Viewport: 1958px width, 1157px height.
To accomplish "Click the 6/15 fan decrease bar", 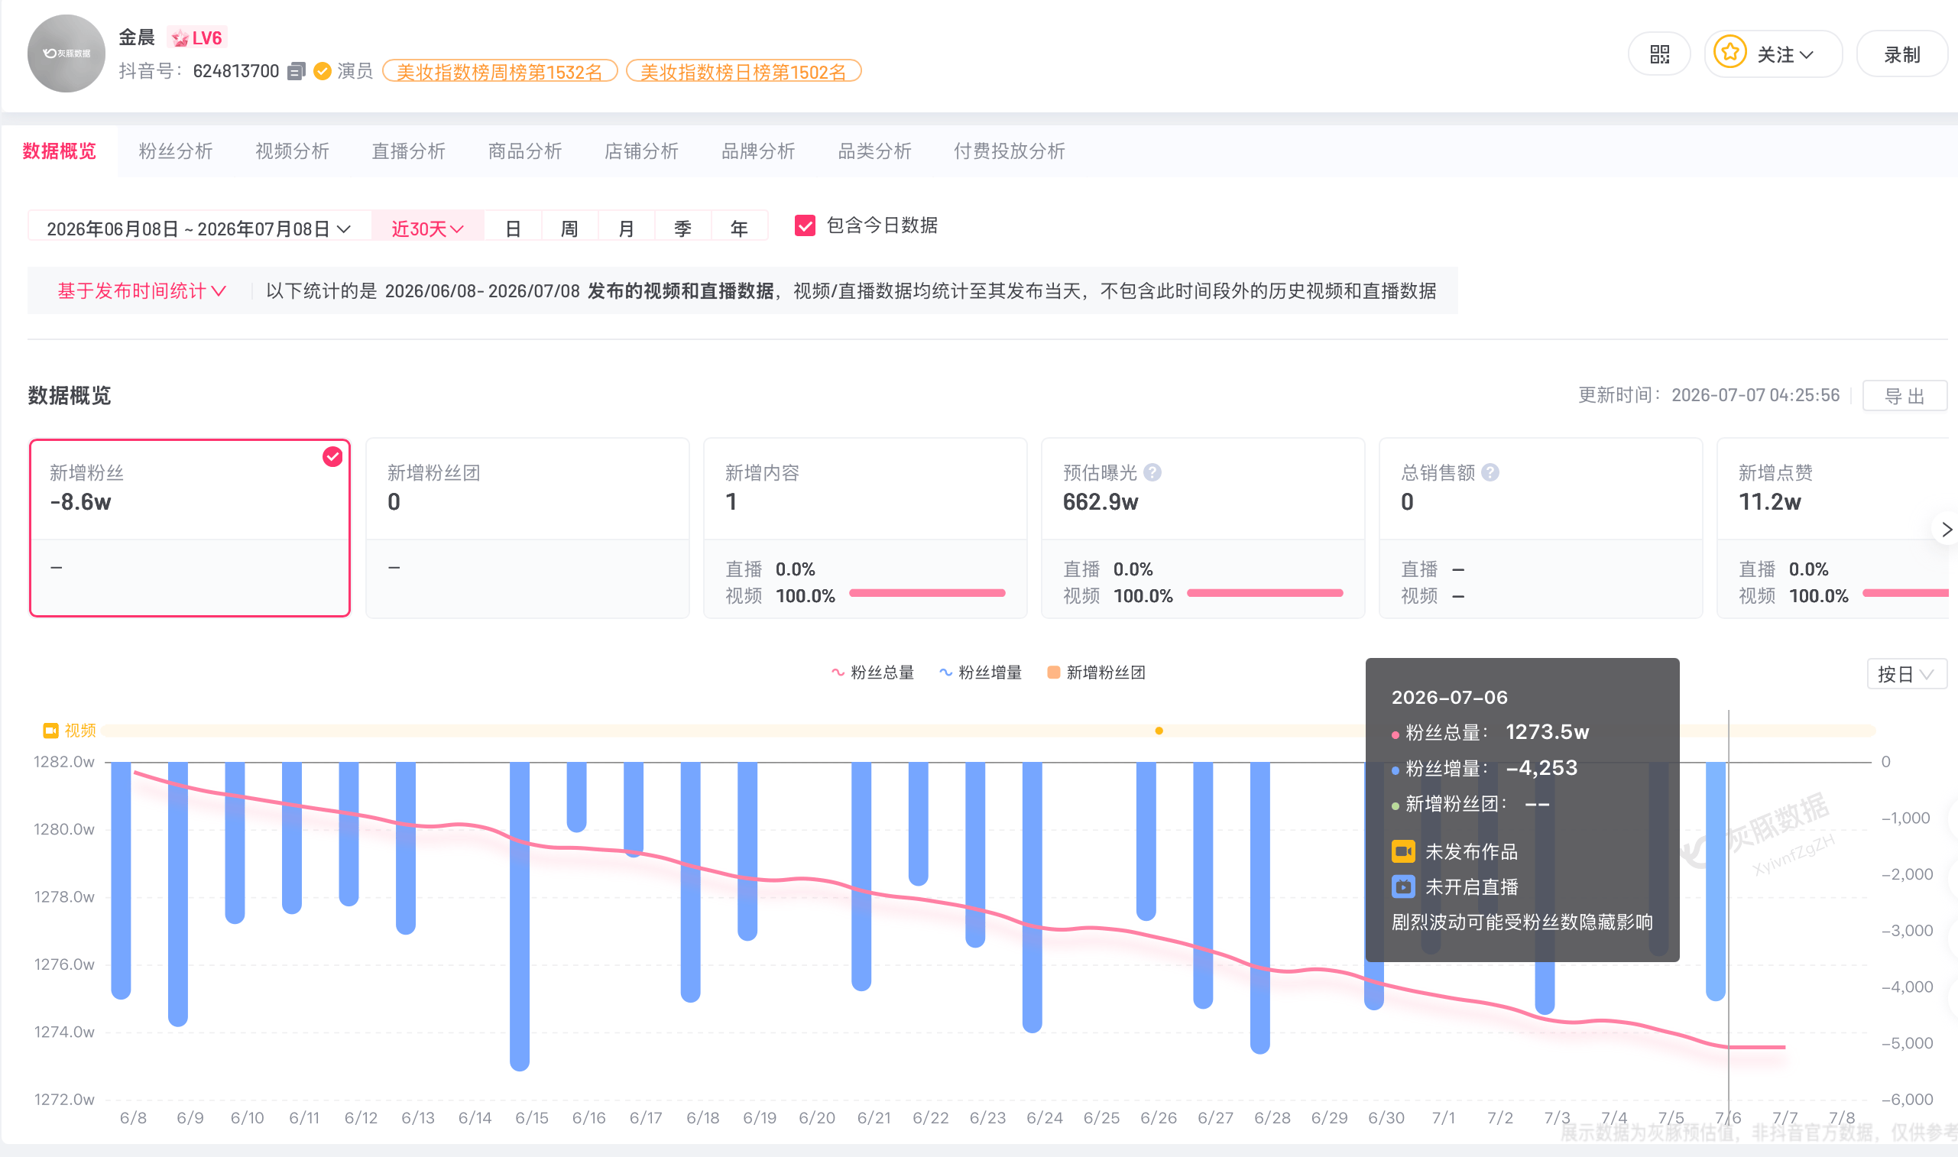I will [x=520, y=916].
